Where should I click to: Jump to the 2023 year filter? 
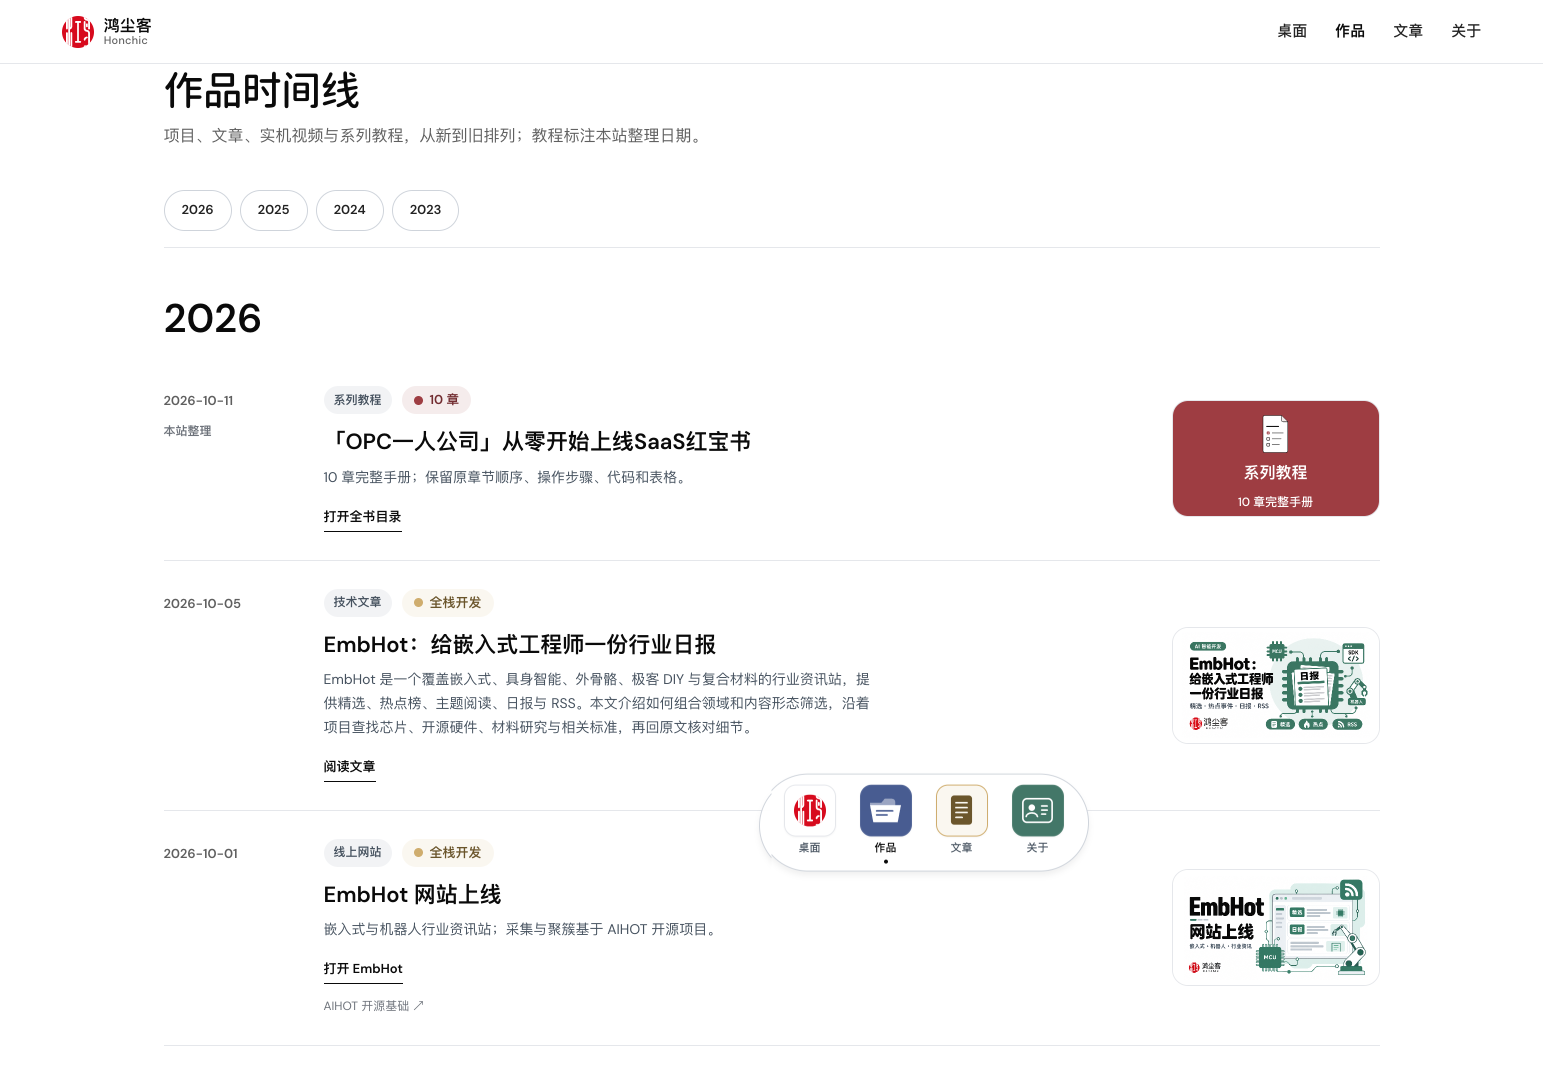(425, 210)
